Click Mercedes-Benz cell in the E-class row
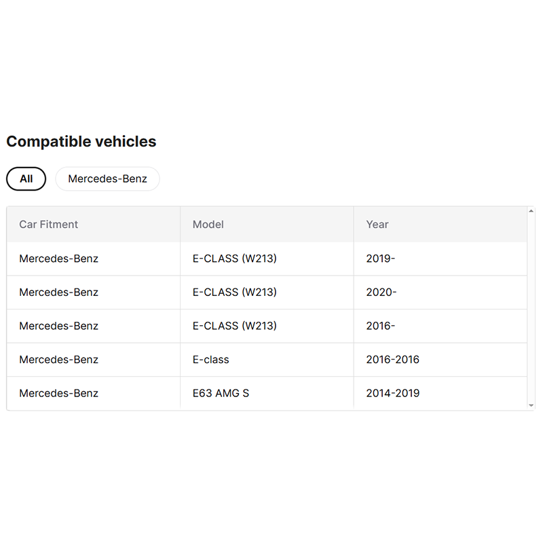The height and width of the screenshot is (543, 543). (x=94, y=360)
